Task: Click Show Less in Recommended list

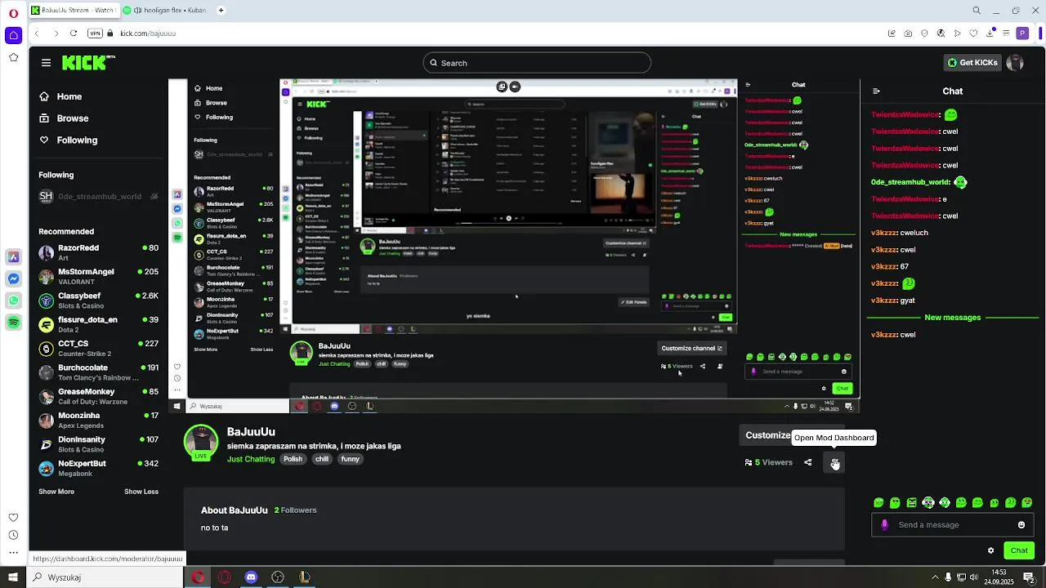Action: click(x=141, y=492)
